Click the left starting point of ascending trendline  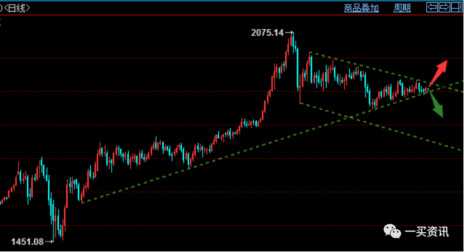(x=83, y=202)
